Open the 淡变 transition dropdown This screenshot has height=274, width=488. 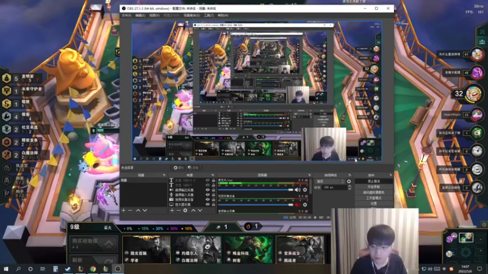pos(330,181)
